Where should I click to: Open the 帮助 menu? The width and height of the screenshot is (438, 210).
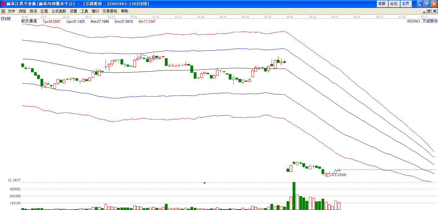125,11
